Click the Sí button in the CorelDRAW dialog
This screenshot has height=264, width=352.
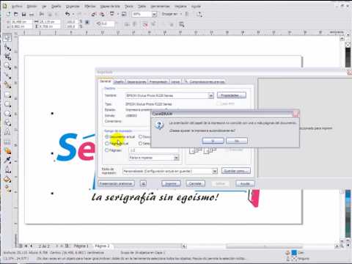click(213, 141)
